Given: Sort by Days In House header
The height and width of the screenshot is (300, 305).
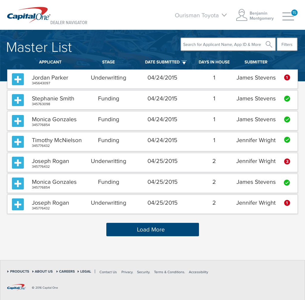Looking at the screenshot, I should pyautogui.click(x=214, y=62).
